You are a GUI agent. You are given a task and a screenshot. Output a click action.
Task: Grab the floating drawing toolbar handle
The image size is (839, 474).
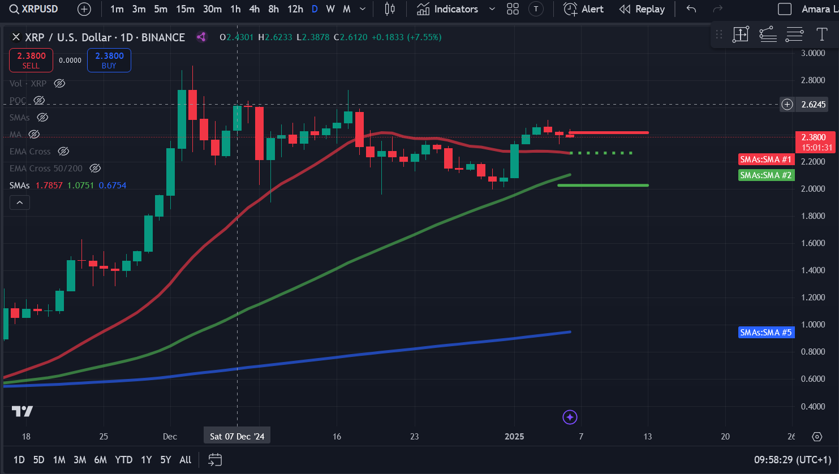tap(719, 35)
